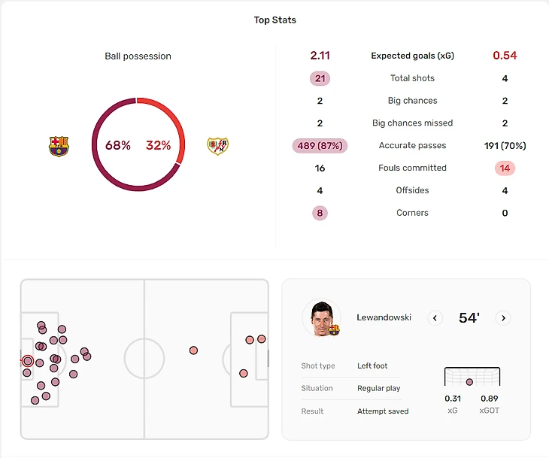Open Lewandowski's player photo
This screenshot has height=458, width=549.
click(x=322, y=318)
